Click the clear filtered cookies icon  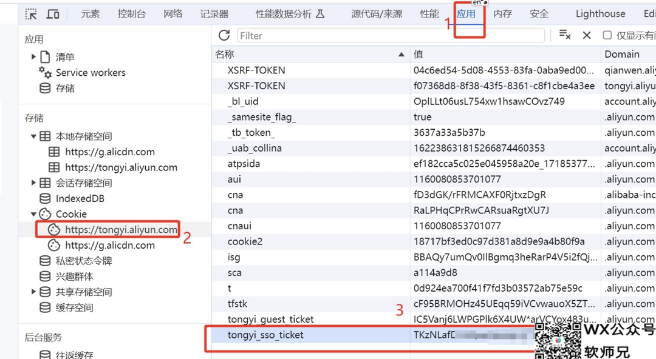565,35
